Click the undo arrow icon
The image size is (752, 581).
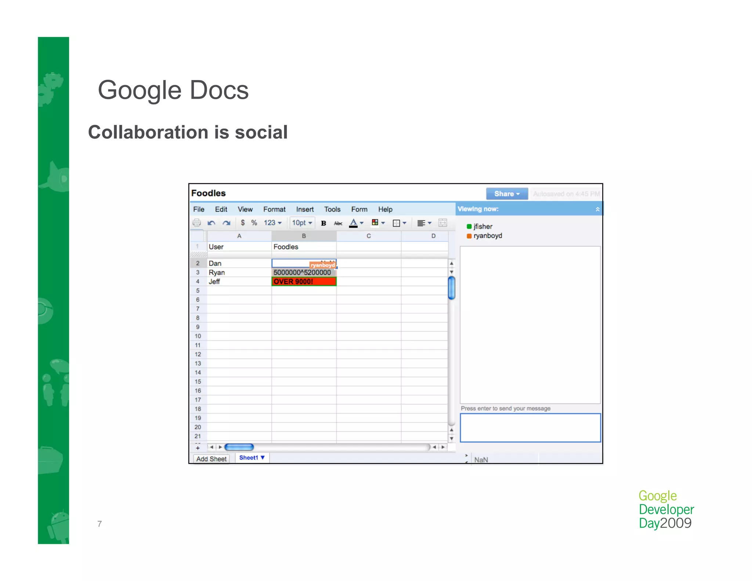pos(211,223)
